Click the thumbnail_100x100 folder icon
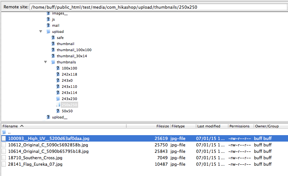 (x=53, y=50)
